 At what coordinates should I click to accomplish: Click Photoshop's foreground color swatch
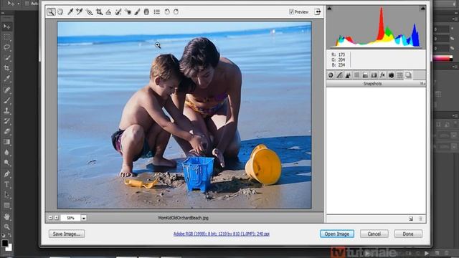[x=5, y=244]
